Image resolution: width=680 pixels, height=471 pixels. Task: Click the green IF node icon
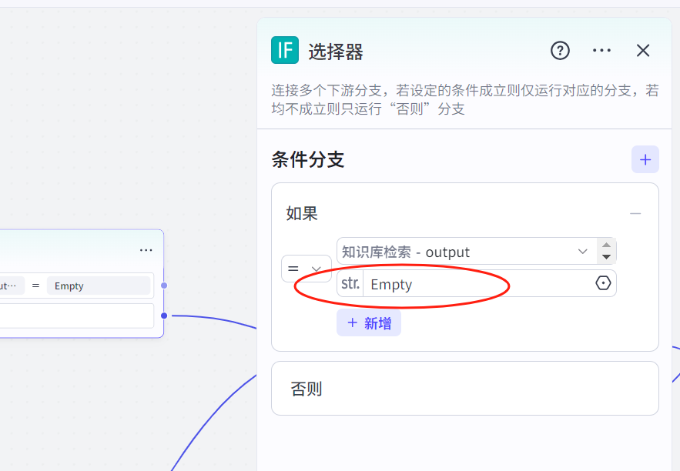point(285,51)
